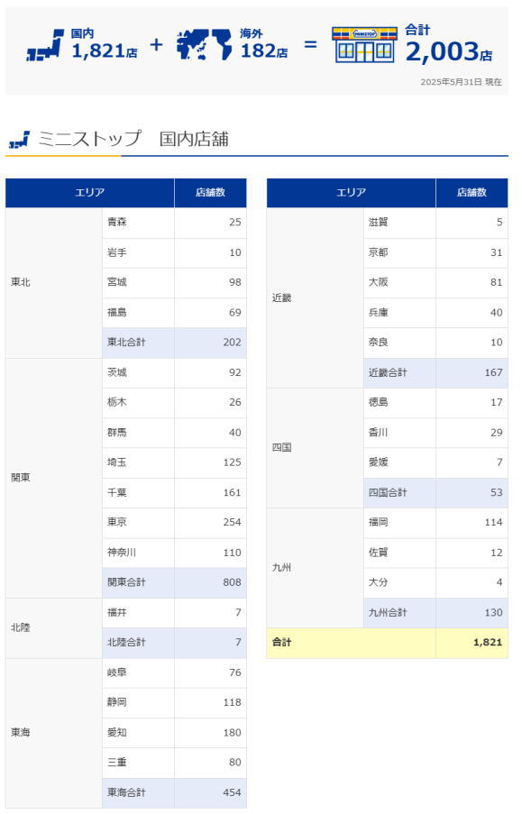The height and width of the screenshot is (814, 522).
Task: Click the 岐阜 prefecture row
Action: [174, 672]
